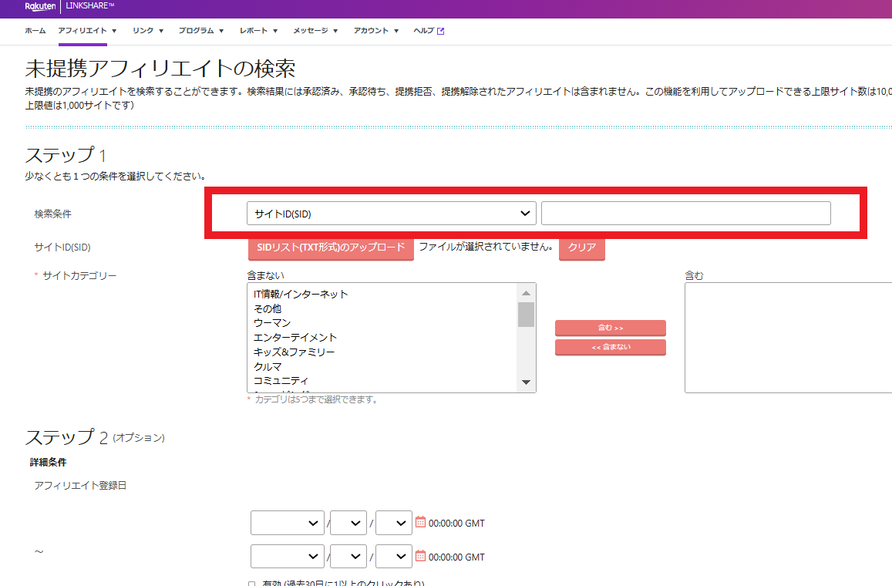This screenshot has height=586, width=892.
Task: Select エンターテイメント in the category list
Action: pyautogui.click(x=295, y=337)
